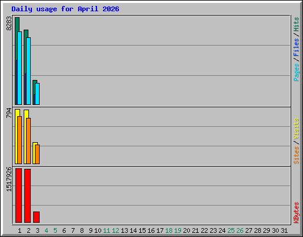This screenshot has width=303, height=237.
Task: Click the day 3 orange sites bar
Action: [37, 154]
